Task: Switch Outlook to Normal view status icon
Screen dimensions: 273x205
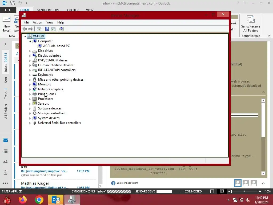Action: pos(212,191)
